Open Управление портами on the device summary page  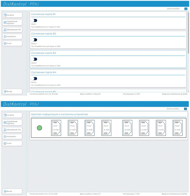click(x=12, y=122)
